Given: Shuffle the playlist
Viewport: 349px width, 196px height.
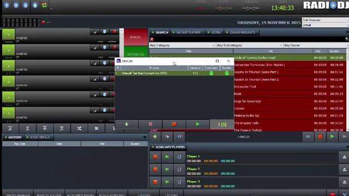Looking at the screenshot, I should 79,128.
